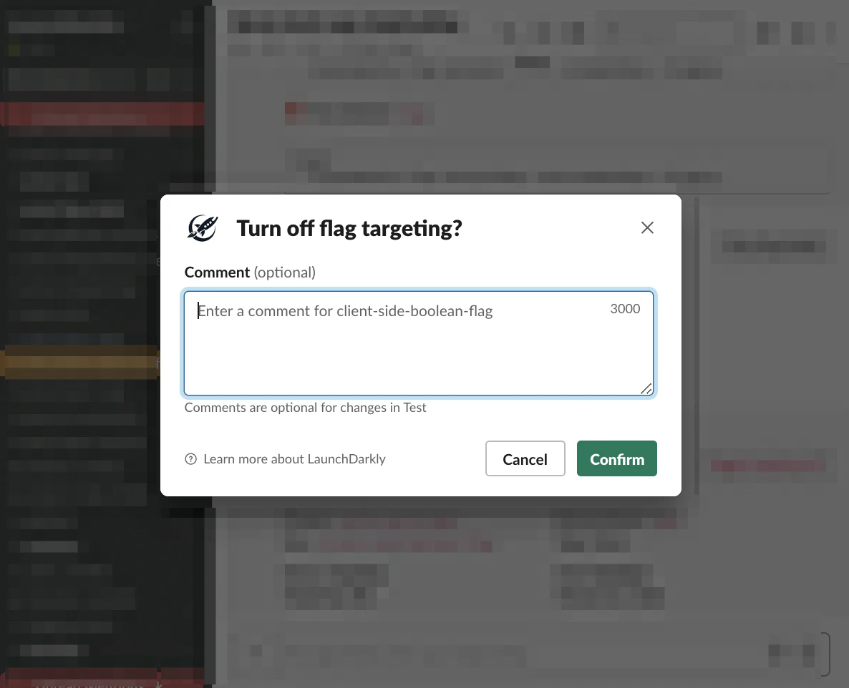This screenshot has height=688, width=849.
Task: Confirm turning off flag targeting
Action: (617, 458)
